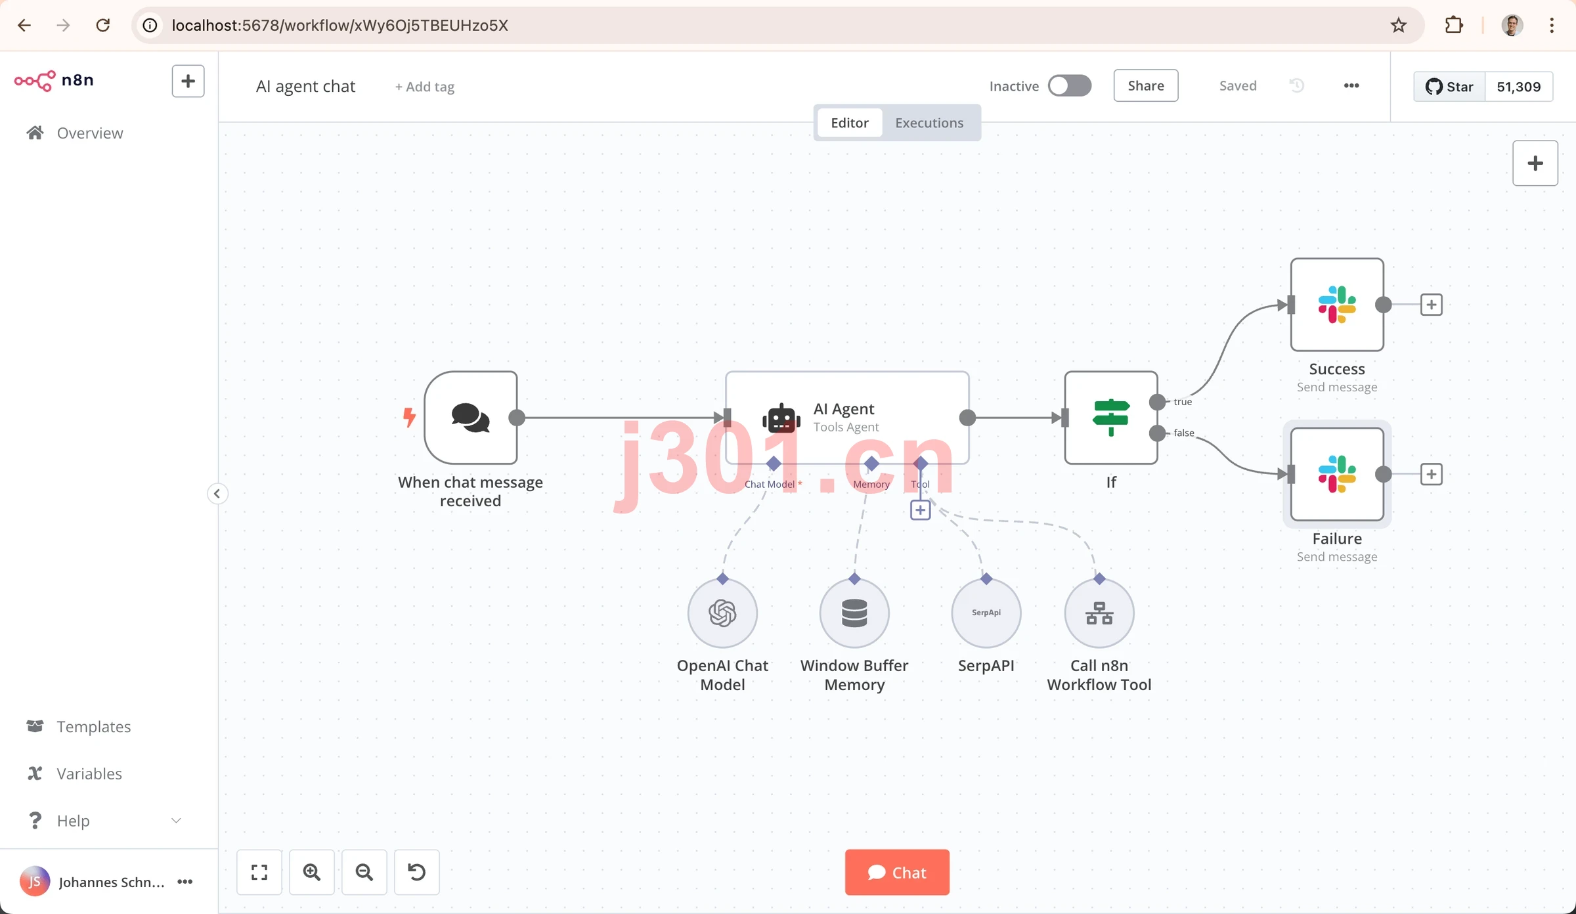Open the Templates page
Screen dimensions: 1576x914
pos(94,726)
